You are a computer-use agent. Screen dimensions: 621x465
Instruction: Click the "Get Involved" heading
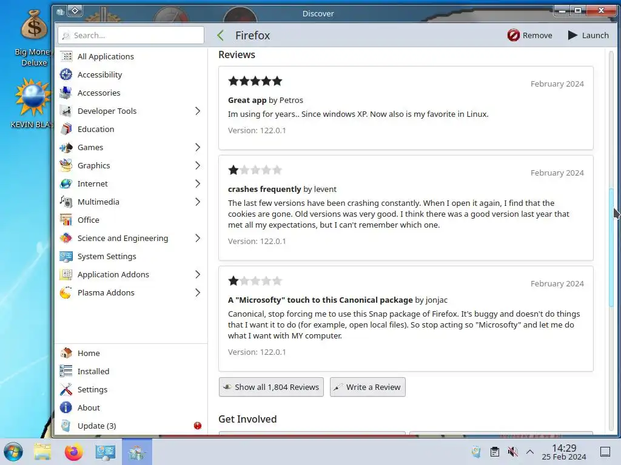pyautogui.click(x=247, y=419)
